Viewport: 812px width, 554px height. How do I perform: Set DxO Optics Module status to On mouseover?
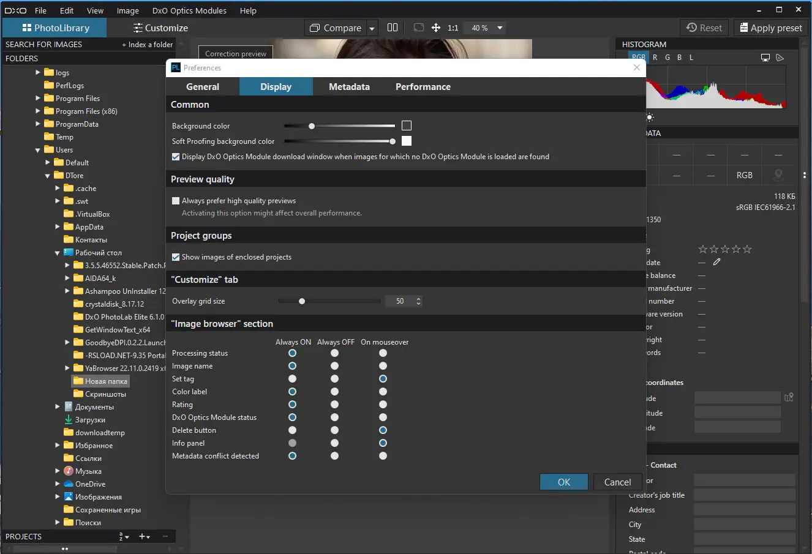pyautogui.click(x=383, y=417)
